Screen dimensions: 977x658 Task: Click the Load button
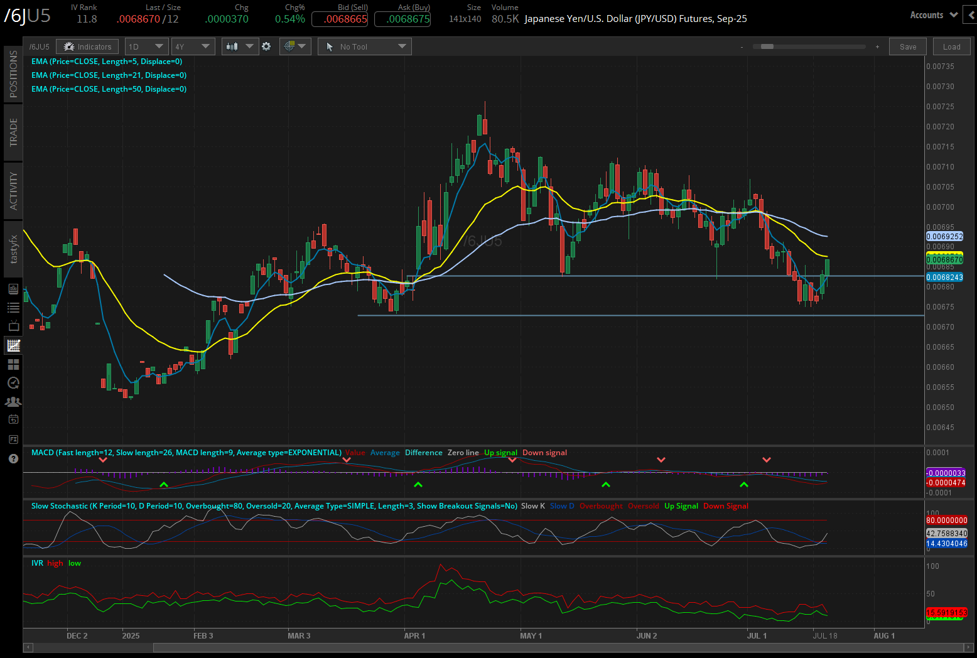951,46
